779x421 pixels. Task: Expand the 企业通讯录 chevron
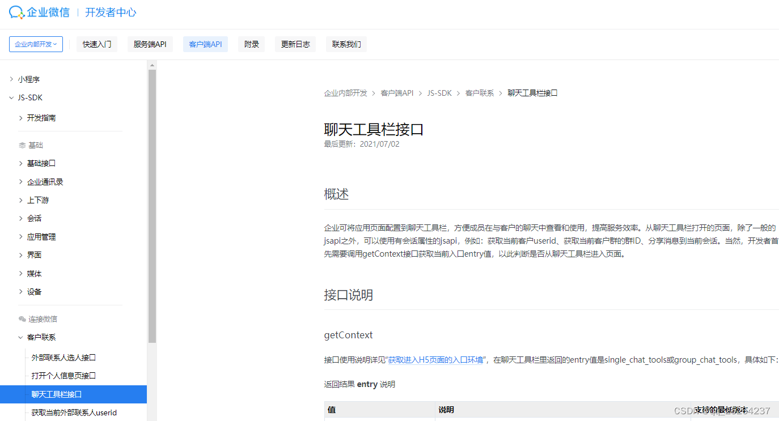tap(21, 182)
